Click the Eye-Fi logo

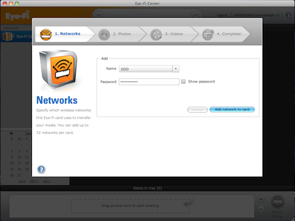pos(18,15)
